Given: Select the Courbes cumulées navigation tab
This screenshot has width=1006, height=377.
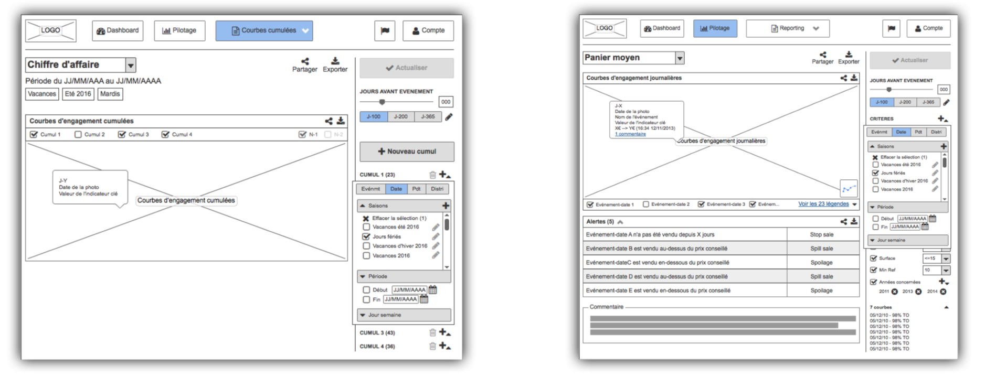Looking at the screenshot, I should pos(264,31).
